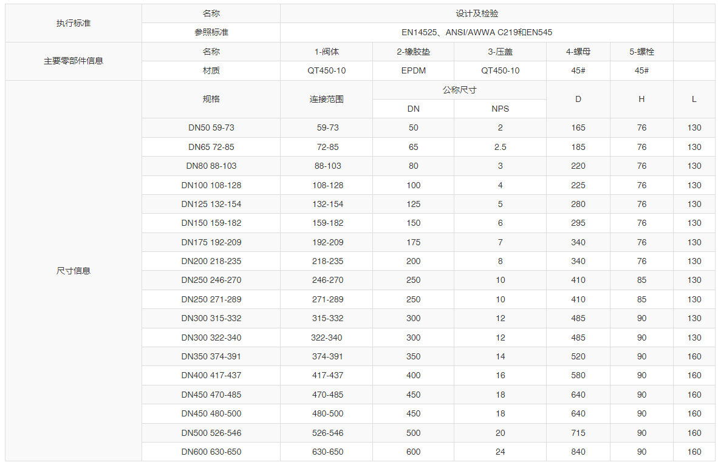718x465 pixels.
Task: Click the 主要零部件信息 section label
Action: coord(72,61)
